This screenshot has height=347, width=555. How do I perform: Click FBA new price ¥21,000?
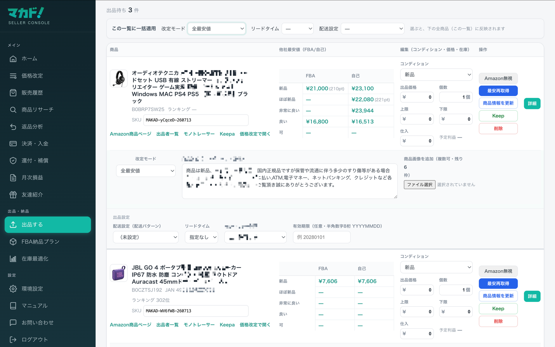pos(317,88)
